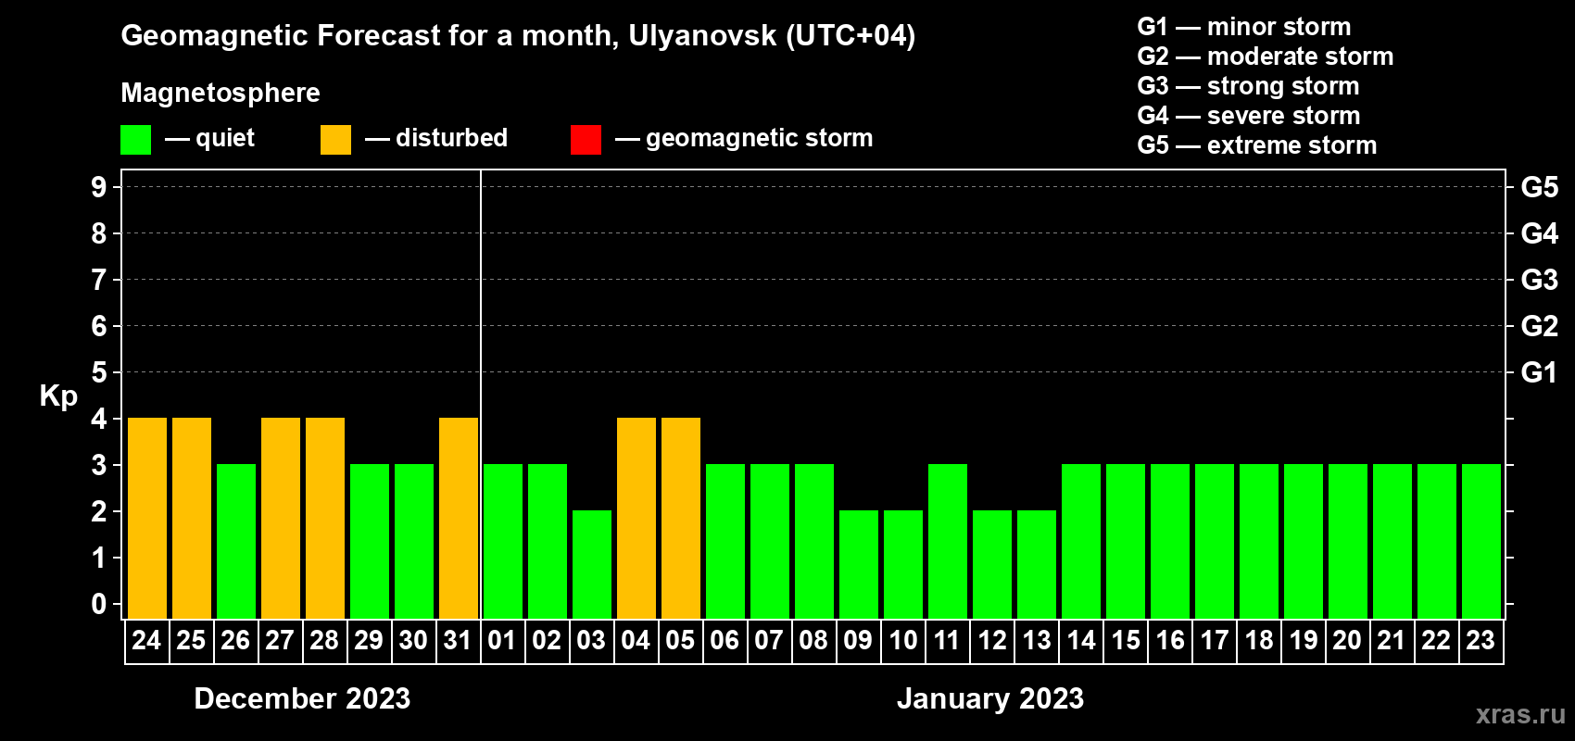The width and height of the screenshot is (1575, 741).
Task: Select the green bar for January 09
Action: [859, 565]
